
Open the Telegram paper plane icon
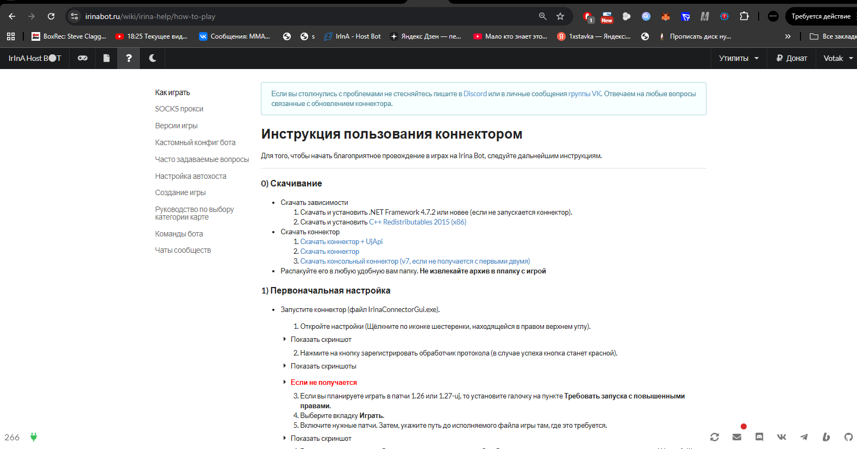pos(804,437)
